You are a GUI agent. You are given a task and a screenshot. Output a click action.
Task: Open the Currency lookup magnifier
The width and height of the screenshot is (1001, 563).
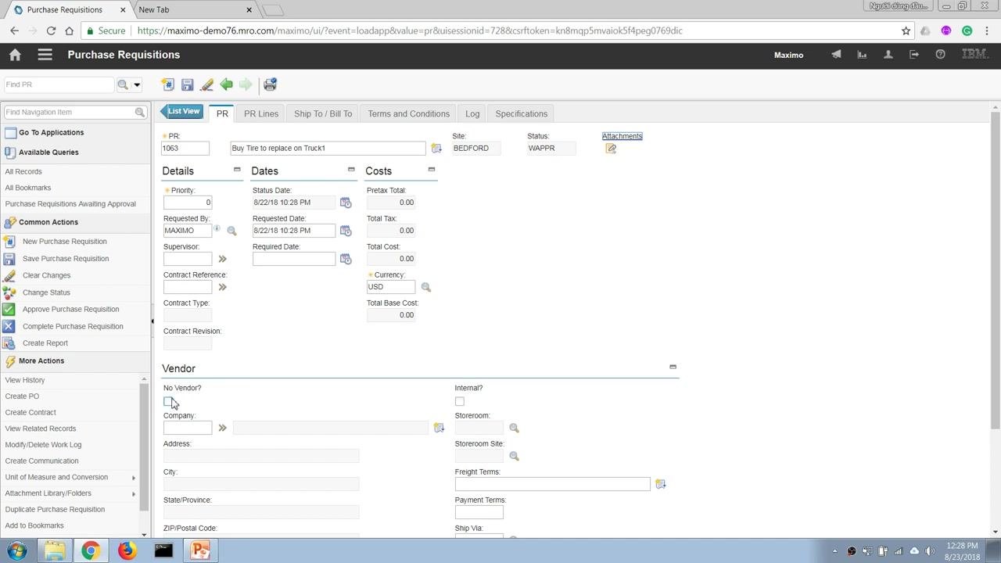point(426,287)
